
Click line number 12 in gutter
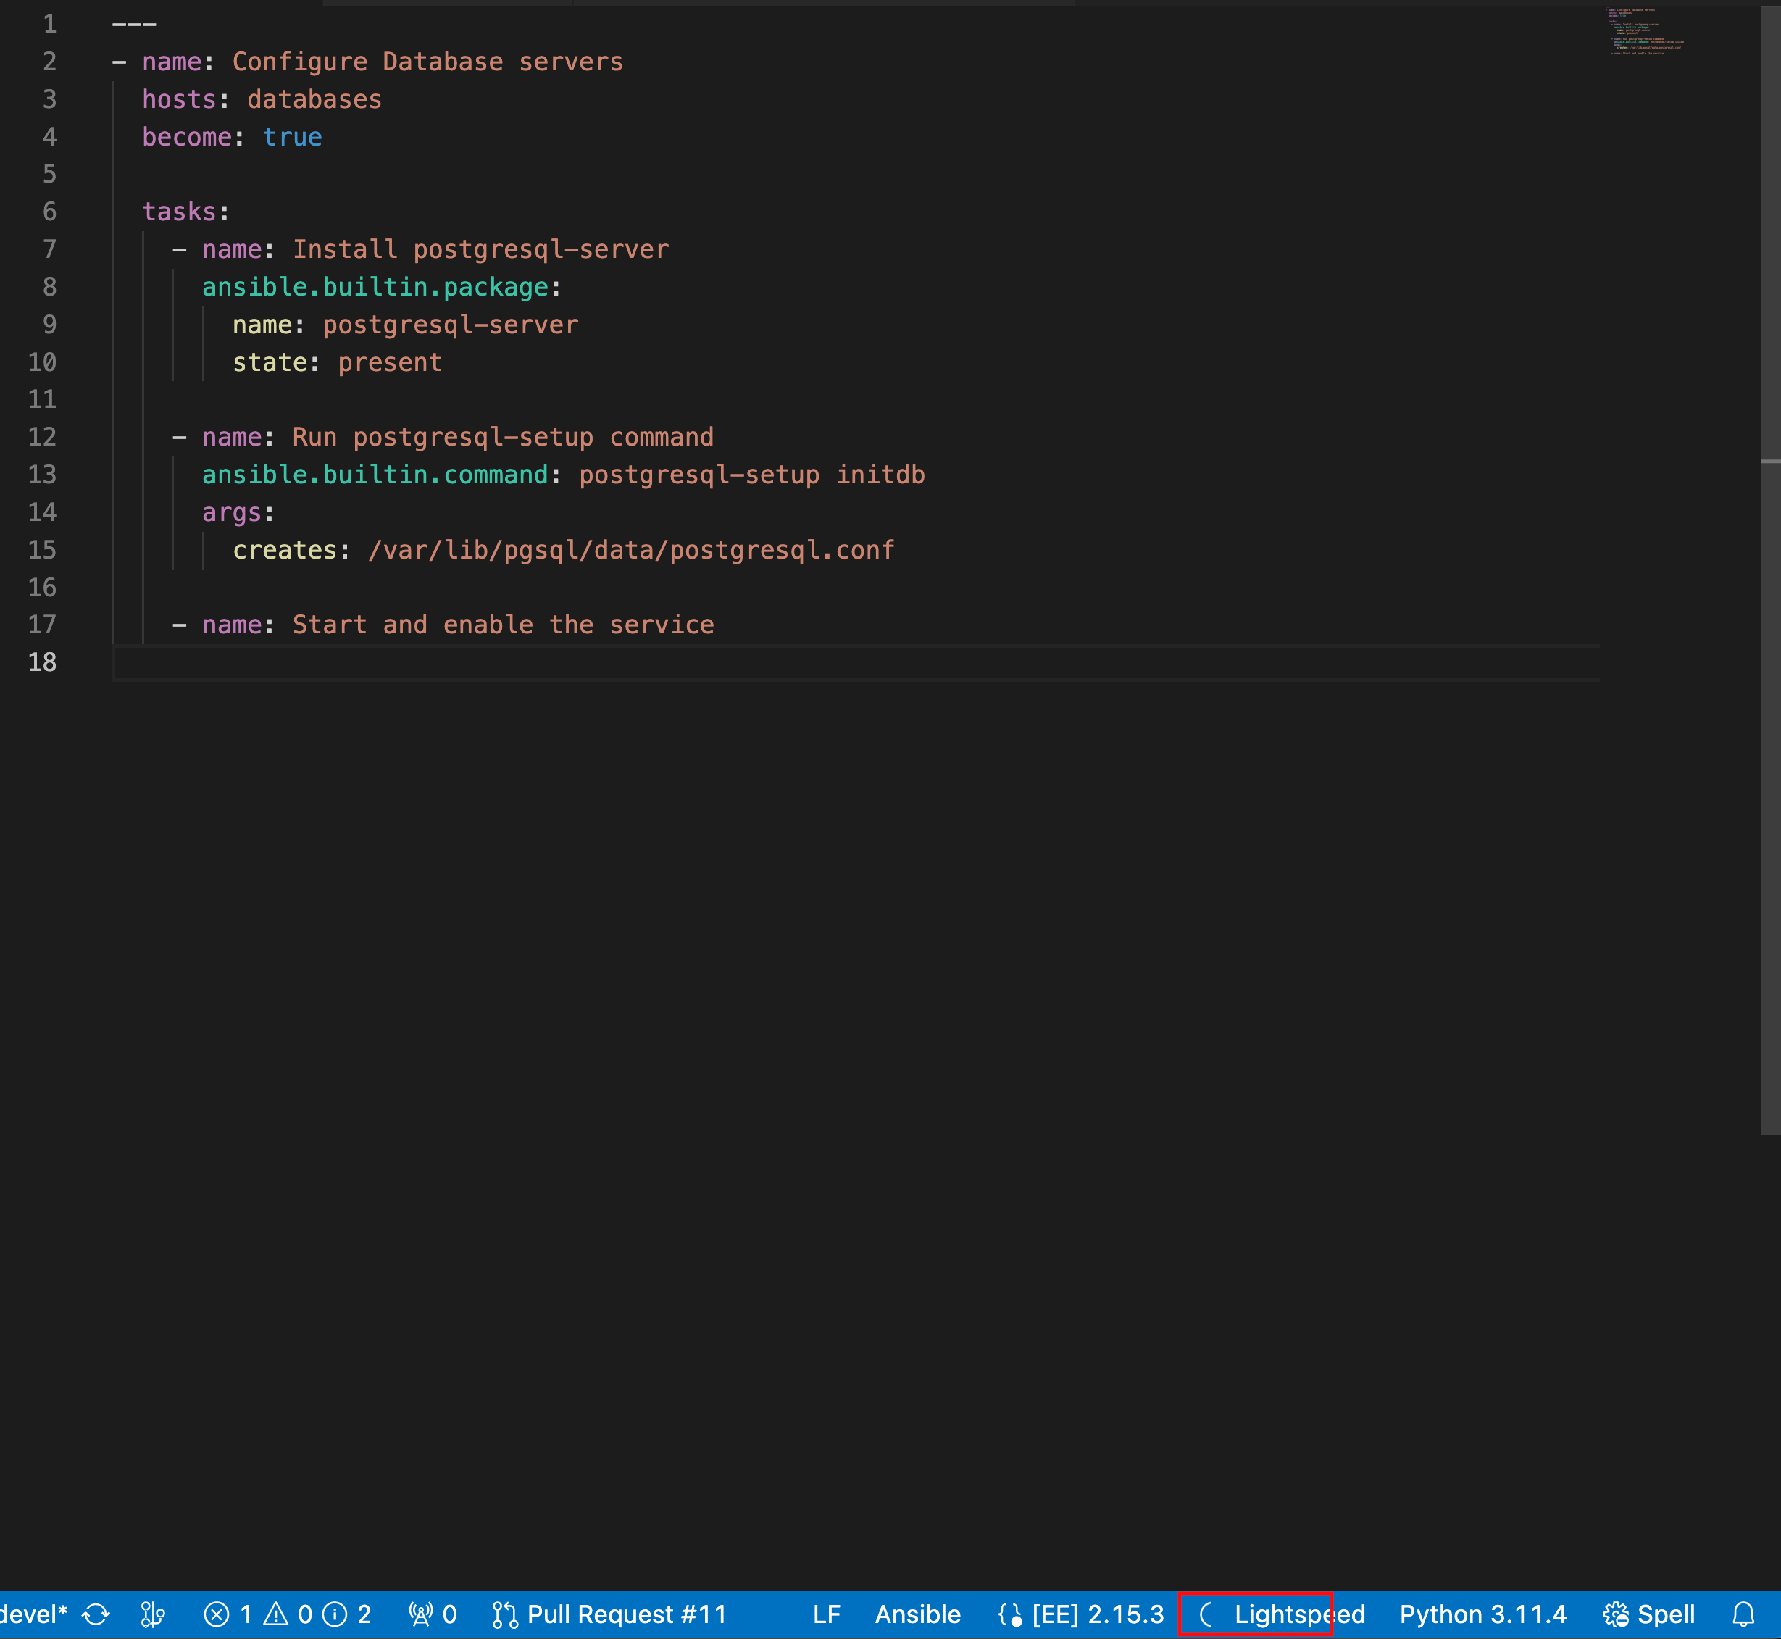tap(43, 437)
